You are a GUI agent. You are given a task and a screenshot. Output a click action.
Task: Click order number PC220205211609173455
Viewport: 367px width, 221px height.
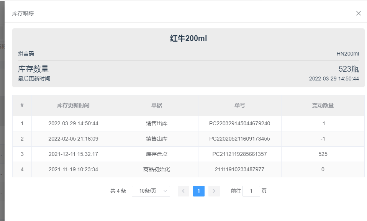pos(240,139)
